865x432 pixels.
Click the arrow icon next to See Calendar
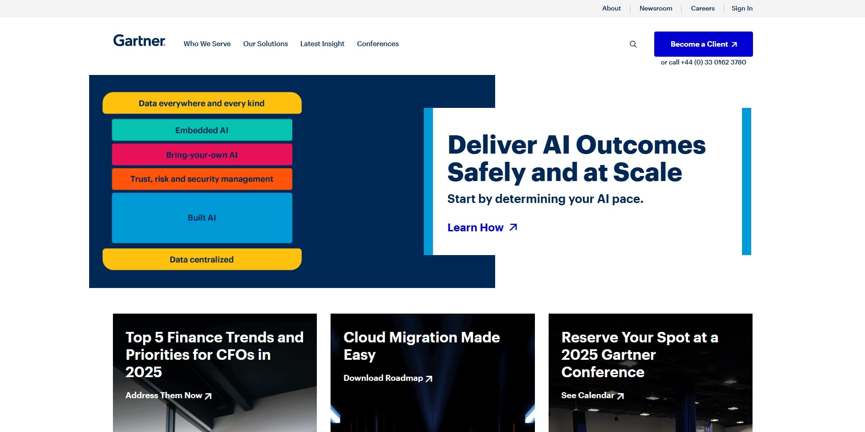click(x=620, y=396)
